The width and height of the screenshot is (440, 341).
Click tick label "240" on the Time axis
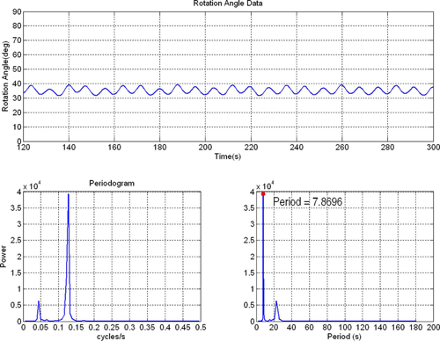tap(297, 147)
